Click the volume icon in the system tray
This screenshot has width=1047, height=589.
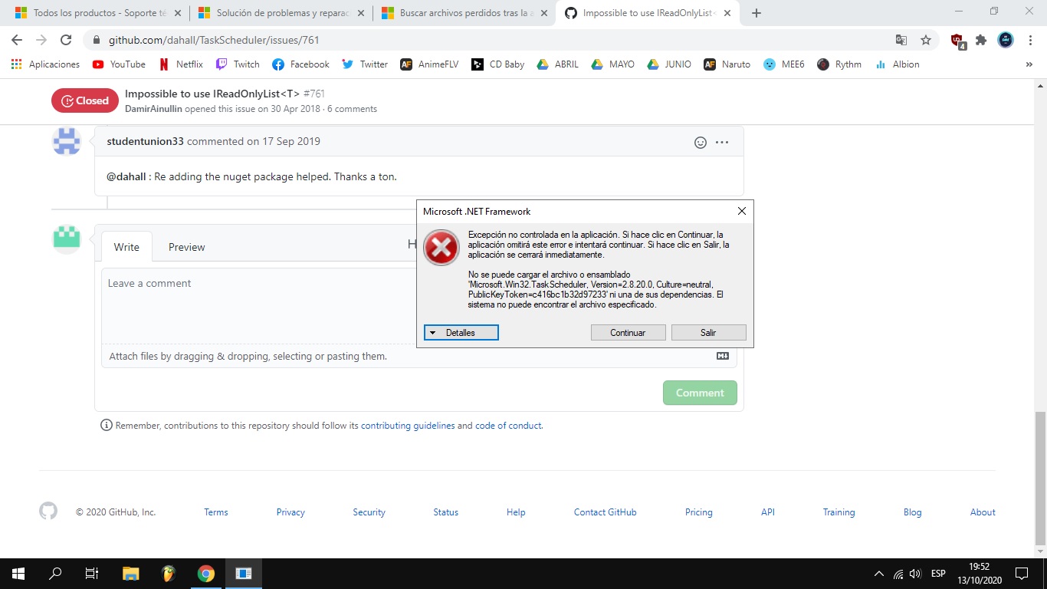[915, 573]
